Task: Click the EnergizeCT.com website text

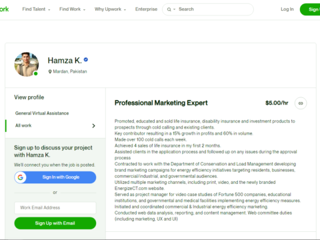Action: pos(139,188)
